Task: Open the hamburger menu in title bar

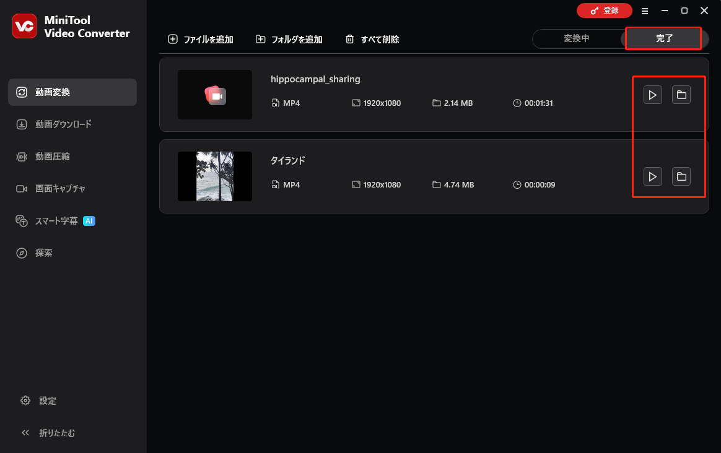Action: (x=645, y=11)
